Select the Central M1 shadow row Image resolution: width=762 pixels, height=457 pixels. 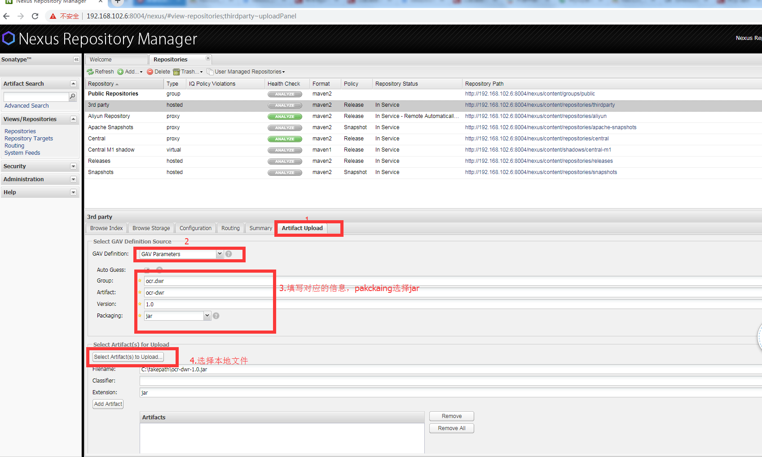tap(423, 150)
